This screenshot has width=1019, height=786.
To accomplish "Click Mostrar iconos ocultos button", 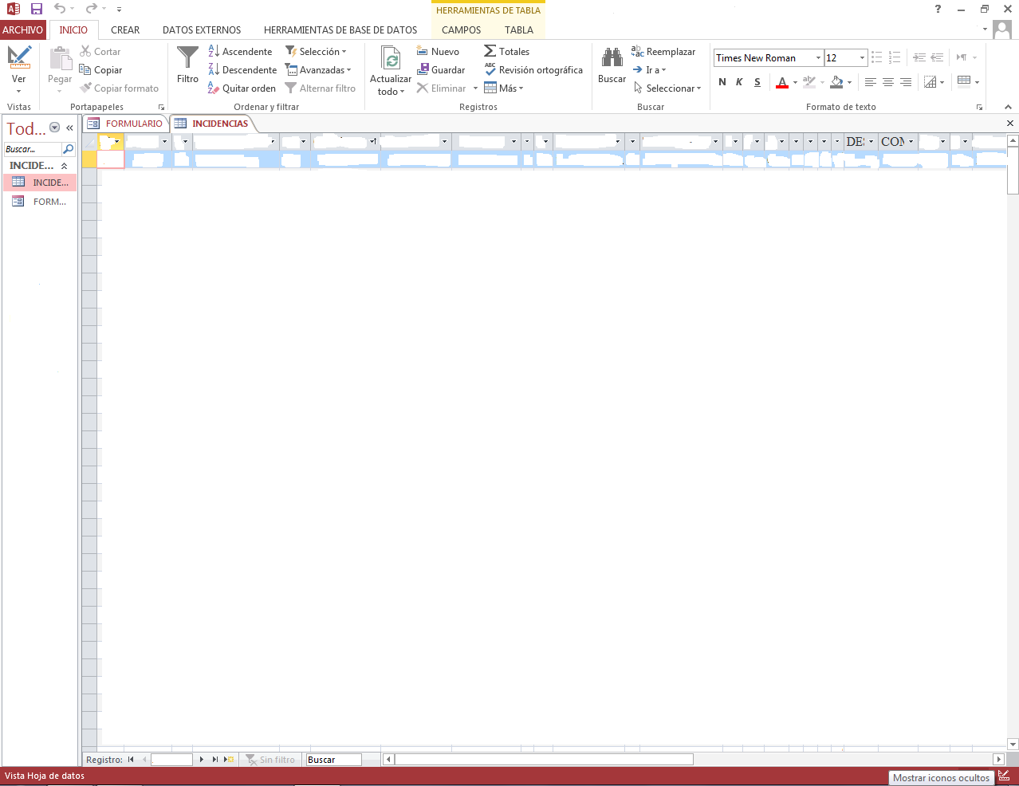I will pyautogui.click(x=941, y=778).
